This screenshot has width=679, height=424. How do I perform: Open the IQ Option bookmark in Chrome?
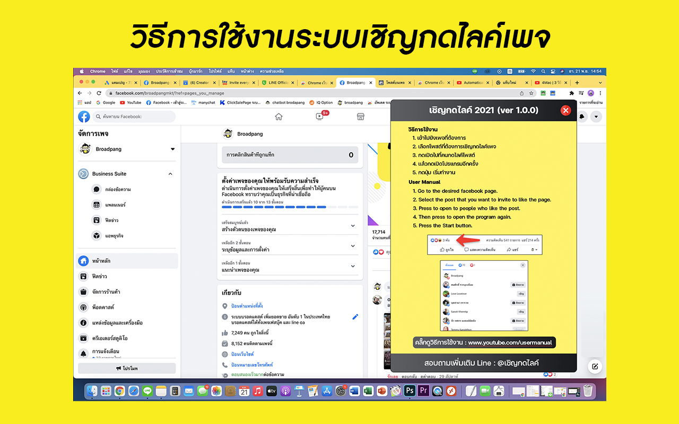pyautogui.click(x=320, y=102)
